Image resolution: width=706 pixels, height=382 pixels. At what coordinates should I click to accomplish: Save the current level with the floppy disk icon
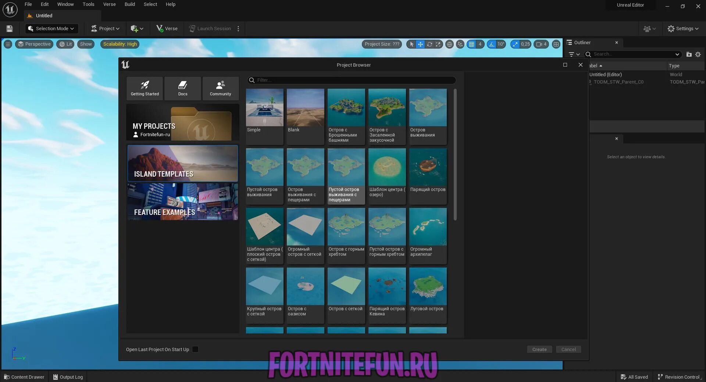click(x=10, y=29)
